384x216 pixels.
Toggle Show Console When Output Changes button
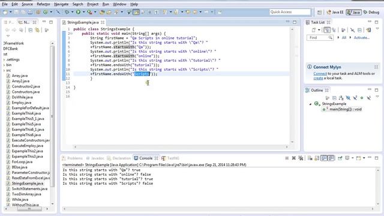click(324, 158)
